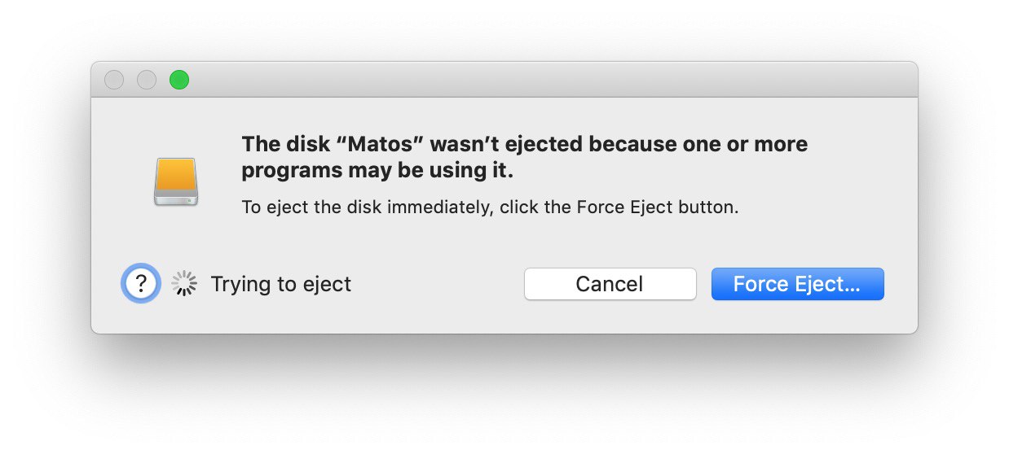1009x454 pixels.
Task: Click the words "Force Eject button" in description
Action: pyautogui.click(x=657, y=207)
